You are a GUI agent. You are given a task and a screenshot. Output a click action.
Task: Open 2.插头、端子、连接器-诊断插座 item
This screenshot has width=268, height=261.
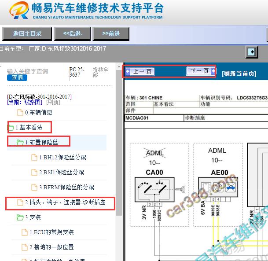pos(65,202)
